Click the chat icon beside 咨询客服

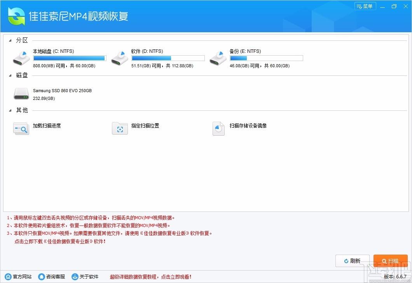(42, 276)
